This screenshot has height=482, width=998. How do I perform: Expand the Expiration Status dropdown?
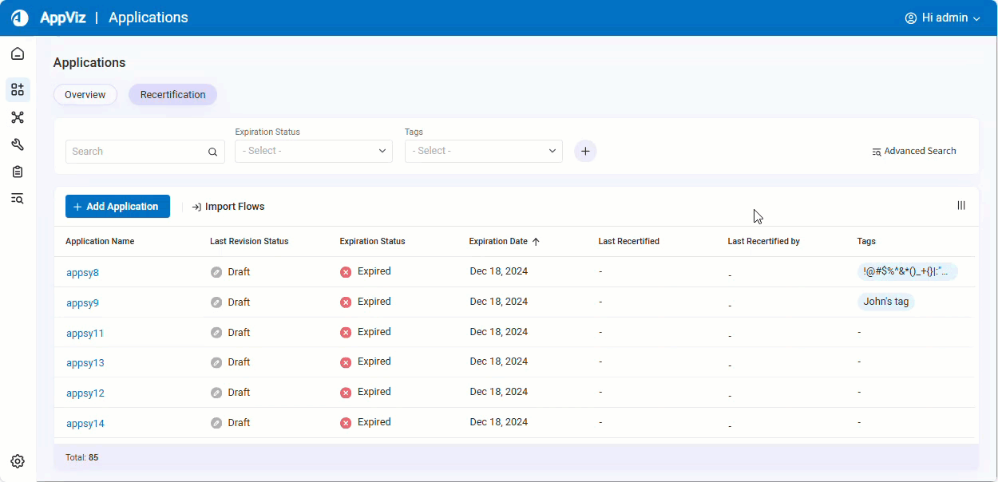pyautogui.click(x=313, y=151)
